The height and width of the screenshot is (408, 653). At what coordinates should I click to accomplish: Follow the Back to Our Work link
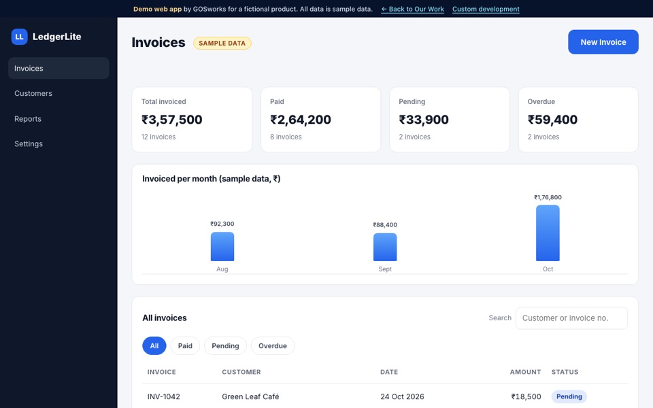pos(412,9)
